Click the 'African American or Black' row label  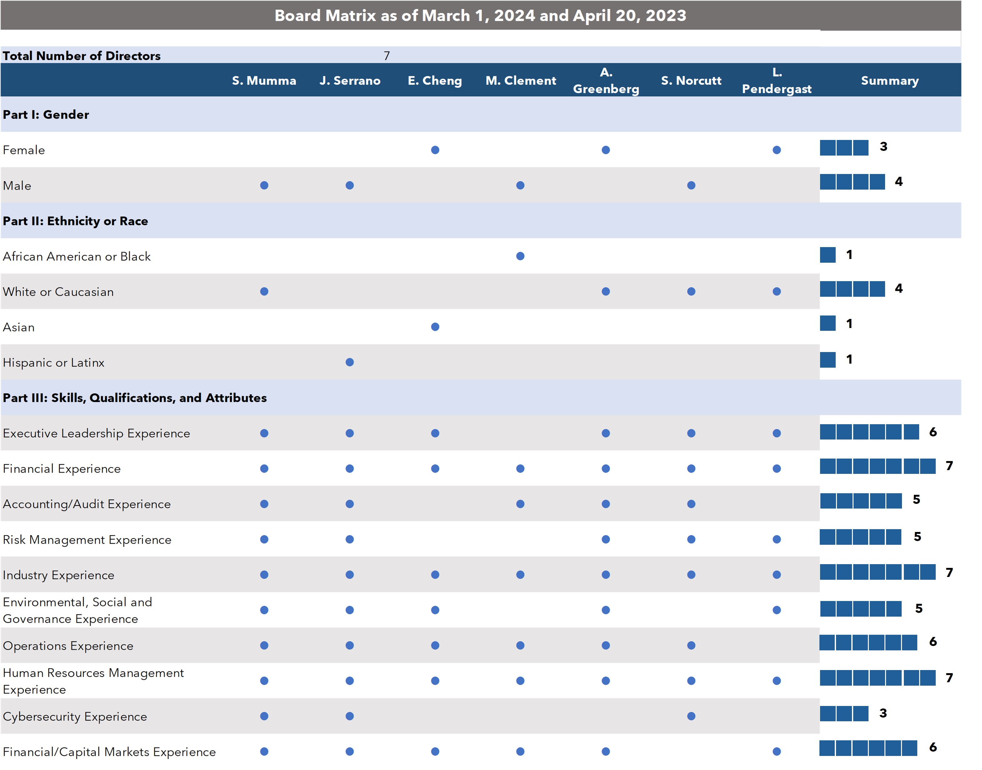77,256
